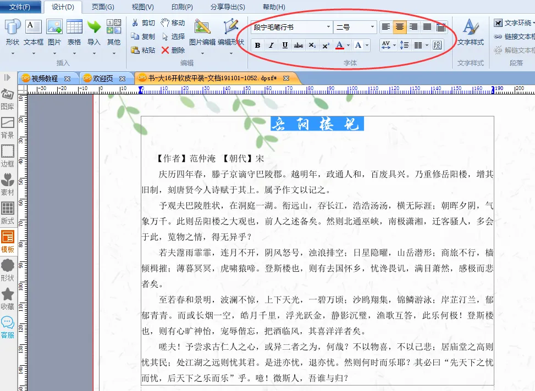Toggle italic formatting
535x391 pixels.
click(x=271, y=45)
